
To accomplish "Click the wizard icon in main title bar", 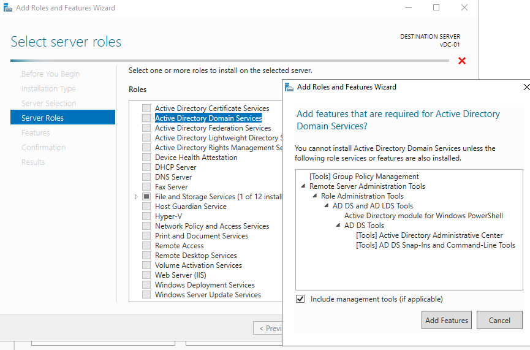I will pos(8,8).
